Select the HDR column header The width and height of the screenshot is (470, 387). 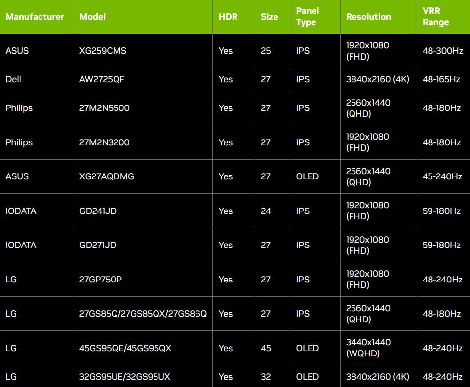point(228,17)
